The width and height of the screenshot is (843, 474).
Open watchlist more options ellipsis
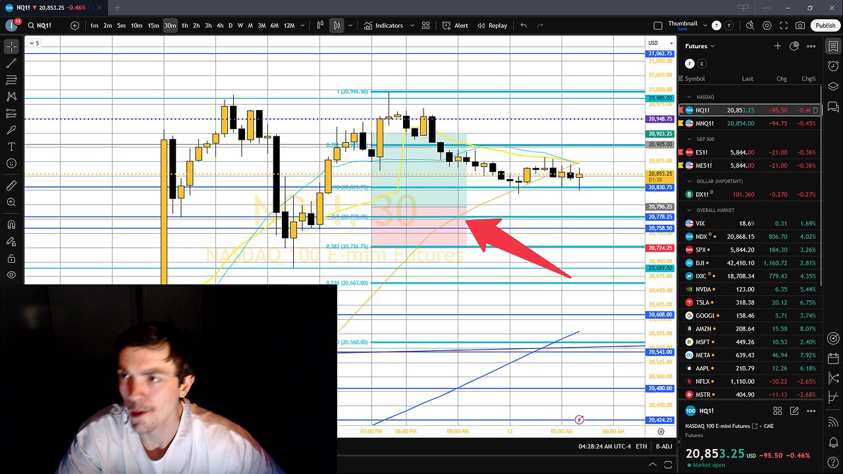coord(811,46)
